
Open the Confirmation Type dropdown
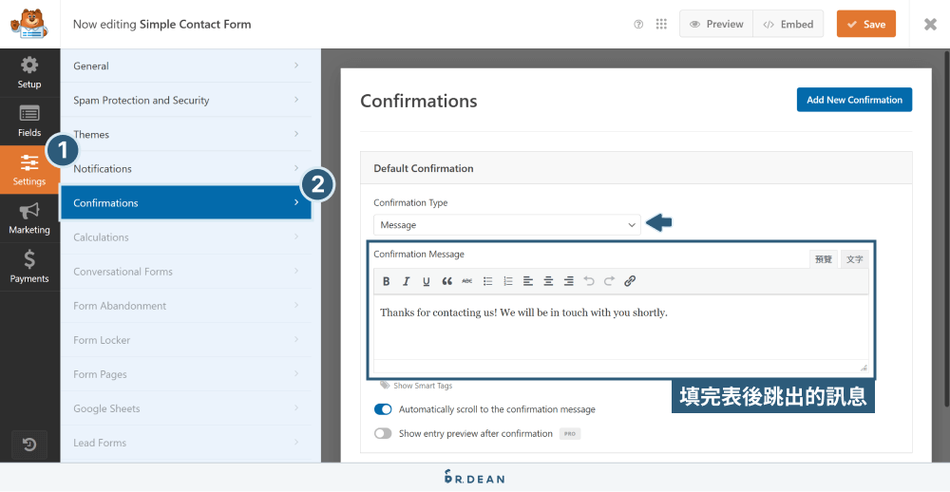coord(506,225)
